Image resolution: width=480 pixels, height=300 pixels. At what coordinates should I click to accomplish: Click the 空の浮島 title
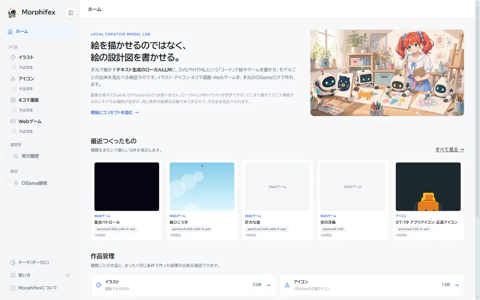pos(328,222)
